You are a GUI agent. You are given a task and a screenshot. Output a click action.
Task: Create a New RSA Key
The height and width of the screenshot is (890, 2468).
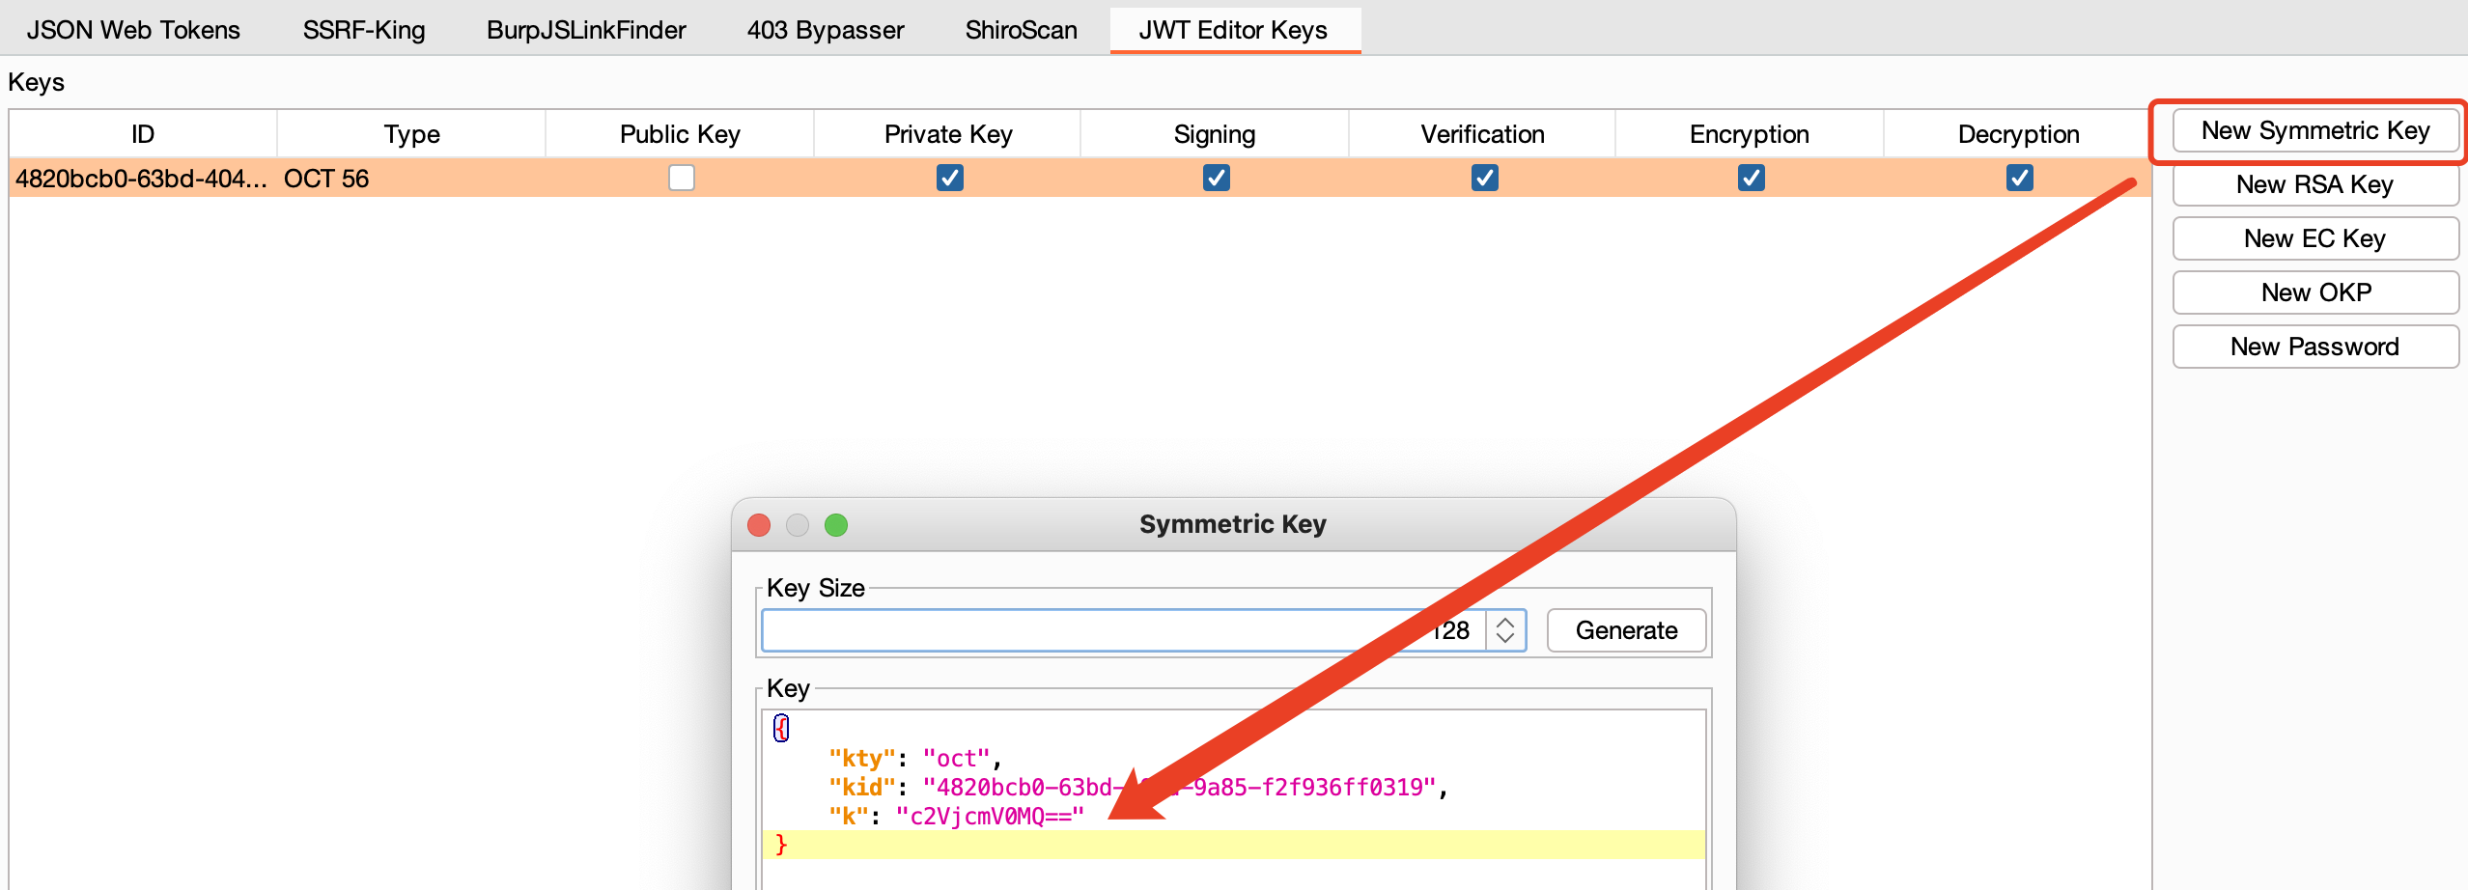2315,184
